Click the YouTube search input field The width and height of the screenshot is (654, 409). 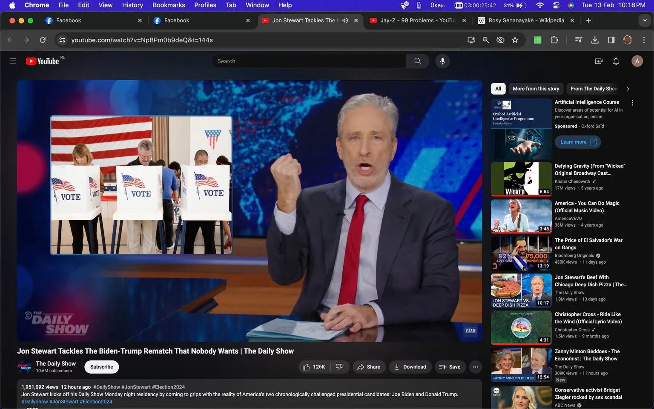point(309,61)
